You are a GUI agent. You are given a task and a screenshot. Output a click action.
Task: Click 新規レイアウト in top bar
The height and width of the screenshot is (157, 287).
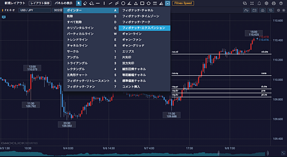pos(15,3)
